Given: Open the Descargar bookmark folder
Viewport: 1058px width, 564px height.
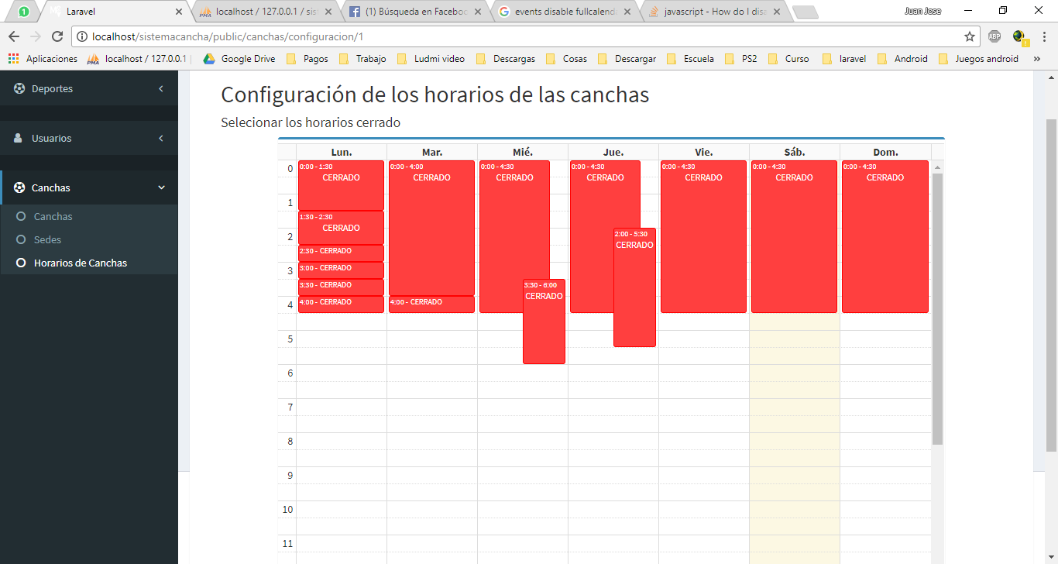Looking at the screenshot, I should [x=627, y=59].
